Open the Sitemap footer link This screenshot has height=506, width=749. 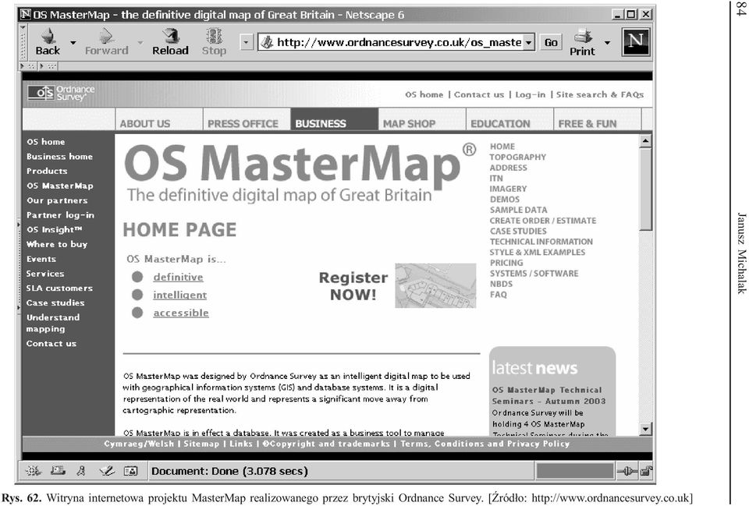201,444
